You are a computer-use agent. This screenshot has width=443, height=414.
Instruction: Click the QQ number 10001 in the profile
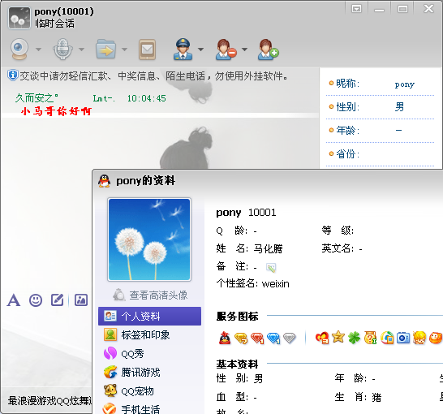tap(262, 213)
